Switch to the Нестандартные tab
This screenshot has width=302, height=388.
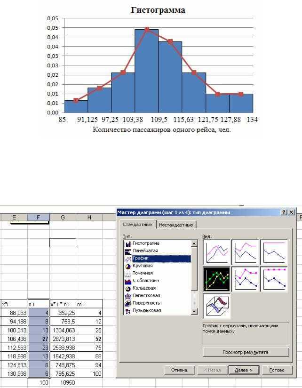176,225
